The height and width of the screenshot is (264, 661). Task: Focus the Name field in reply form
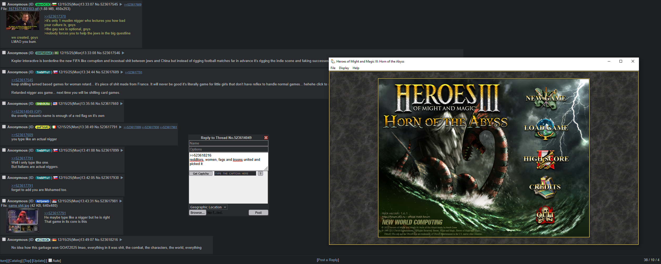pos(228,143)
